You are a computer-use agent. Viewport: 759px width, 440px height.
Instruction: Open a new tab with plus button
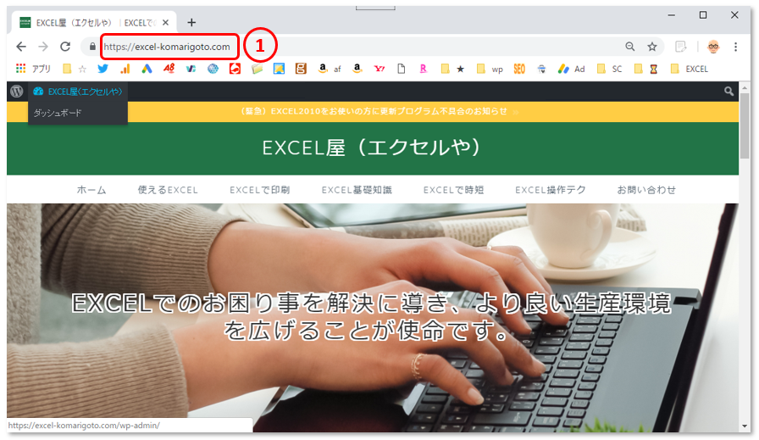click(191, 22)
